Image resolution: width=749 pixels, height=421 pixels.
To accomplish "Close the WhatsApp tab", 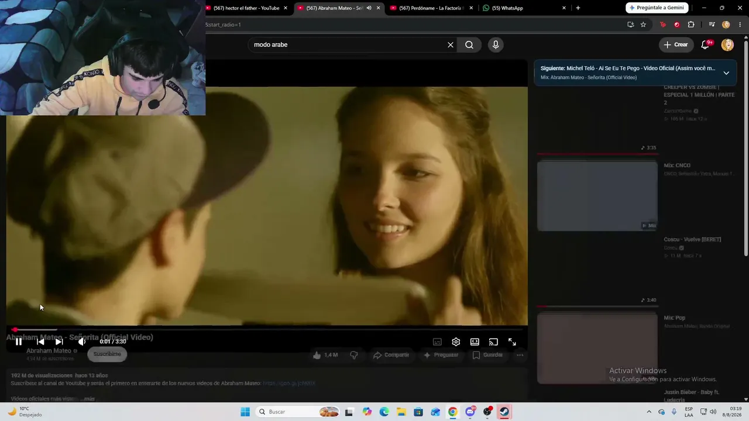I will 564,8.
